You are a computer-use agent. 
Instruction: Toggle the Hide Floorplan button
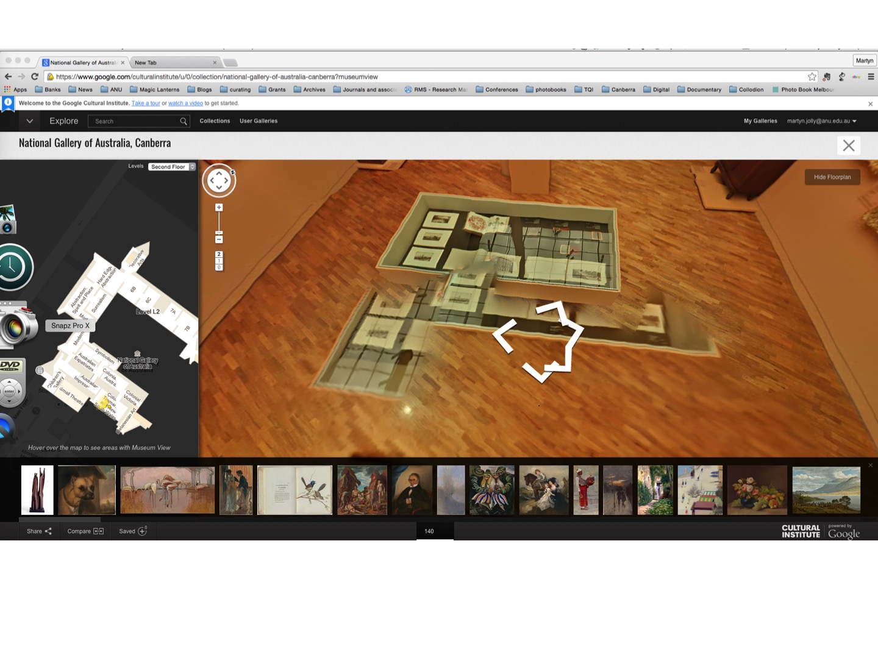pyautogui.click(x=832, y=177)
